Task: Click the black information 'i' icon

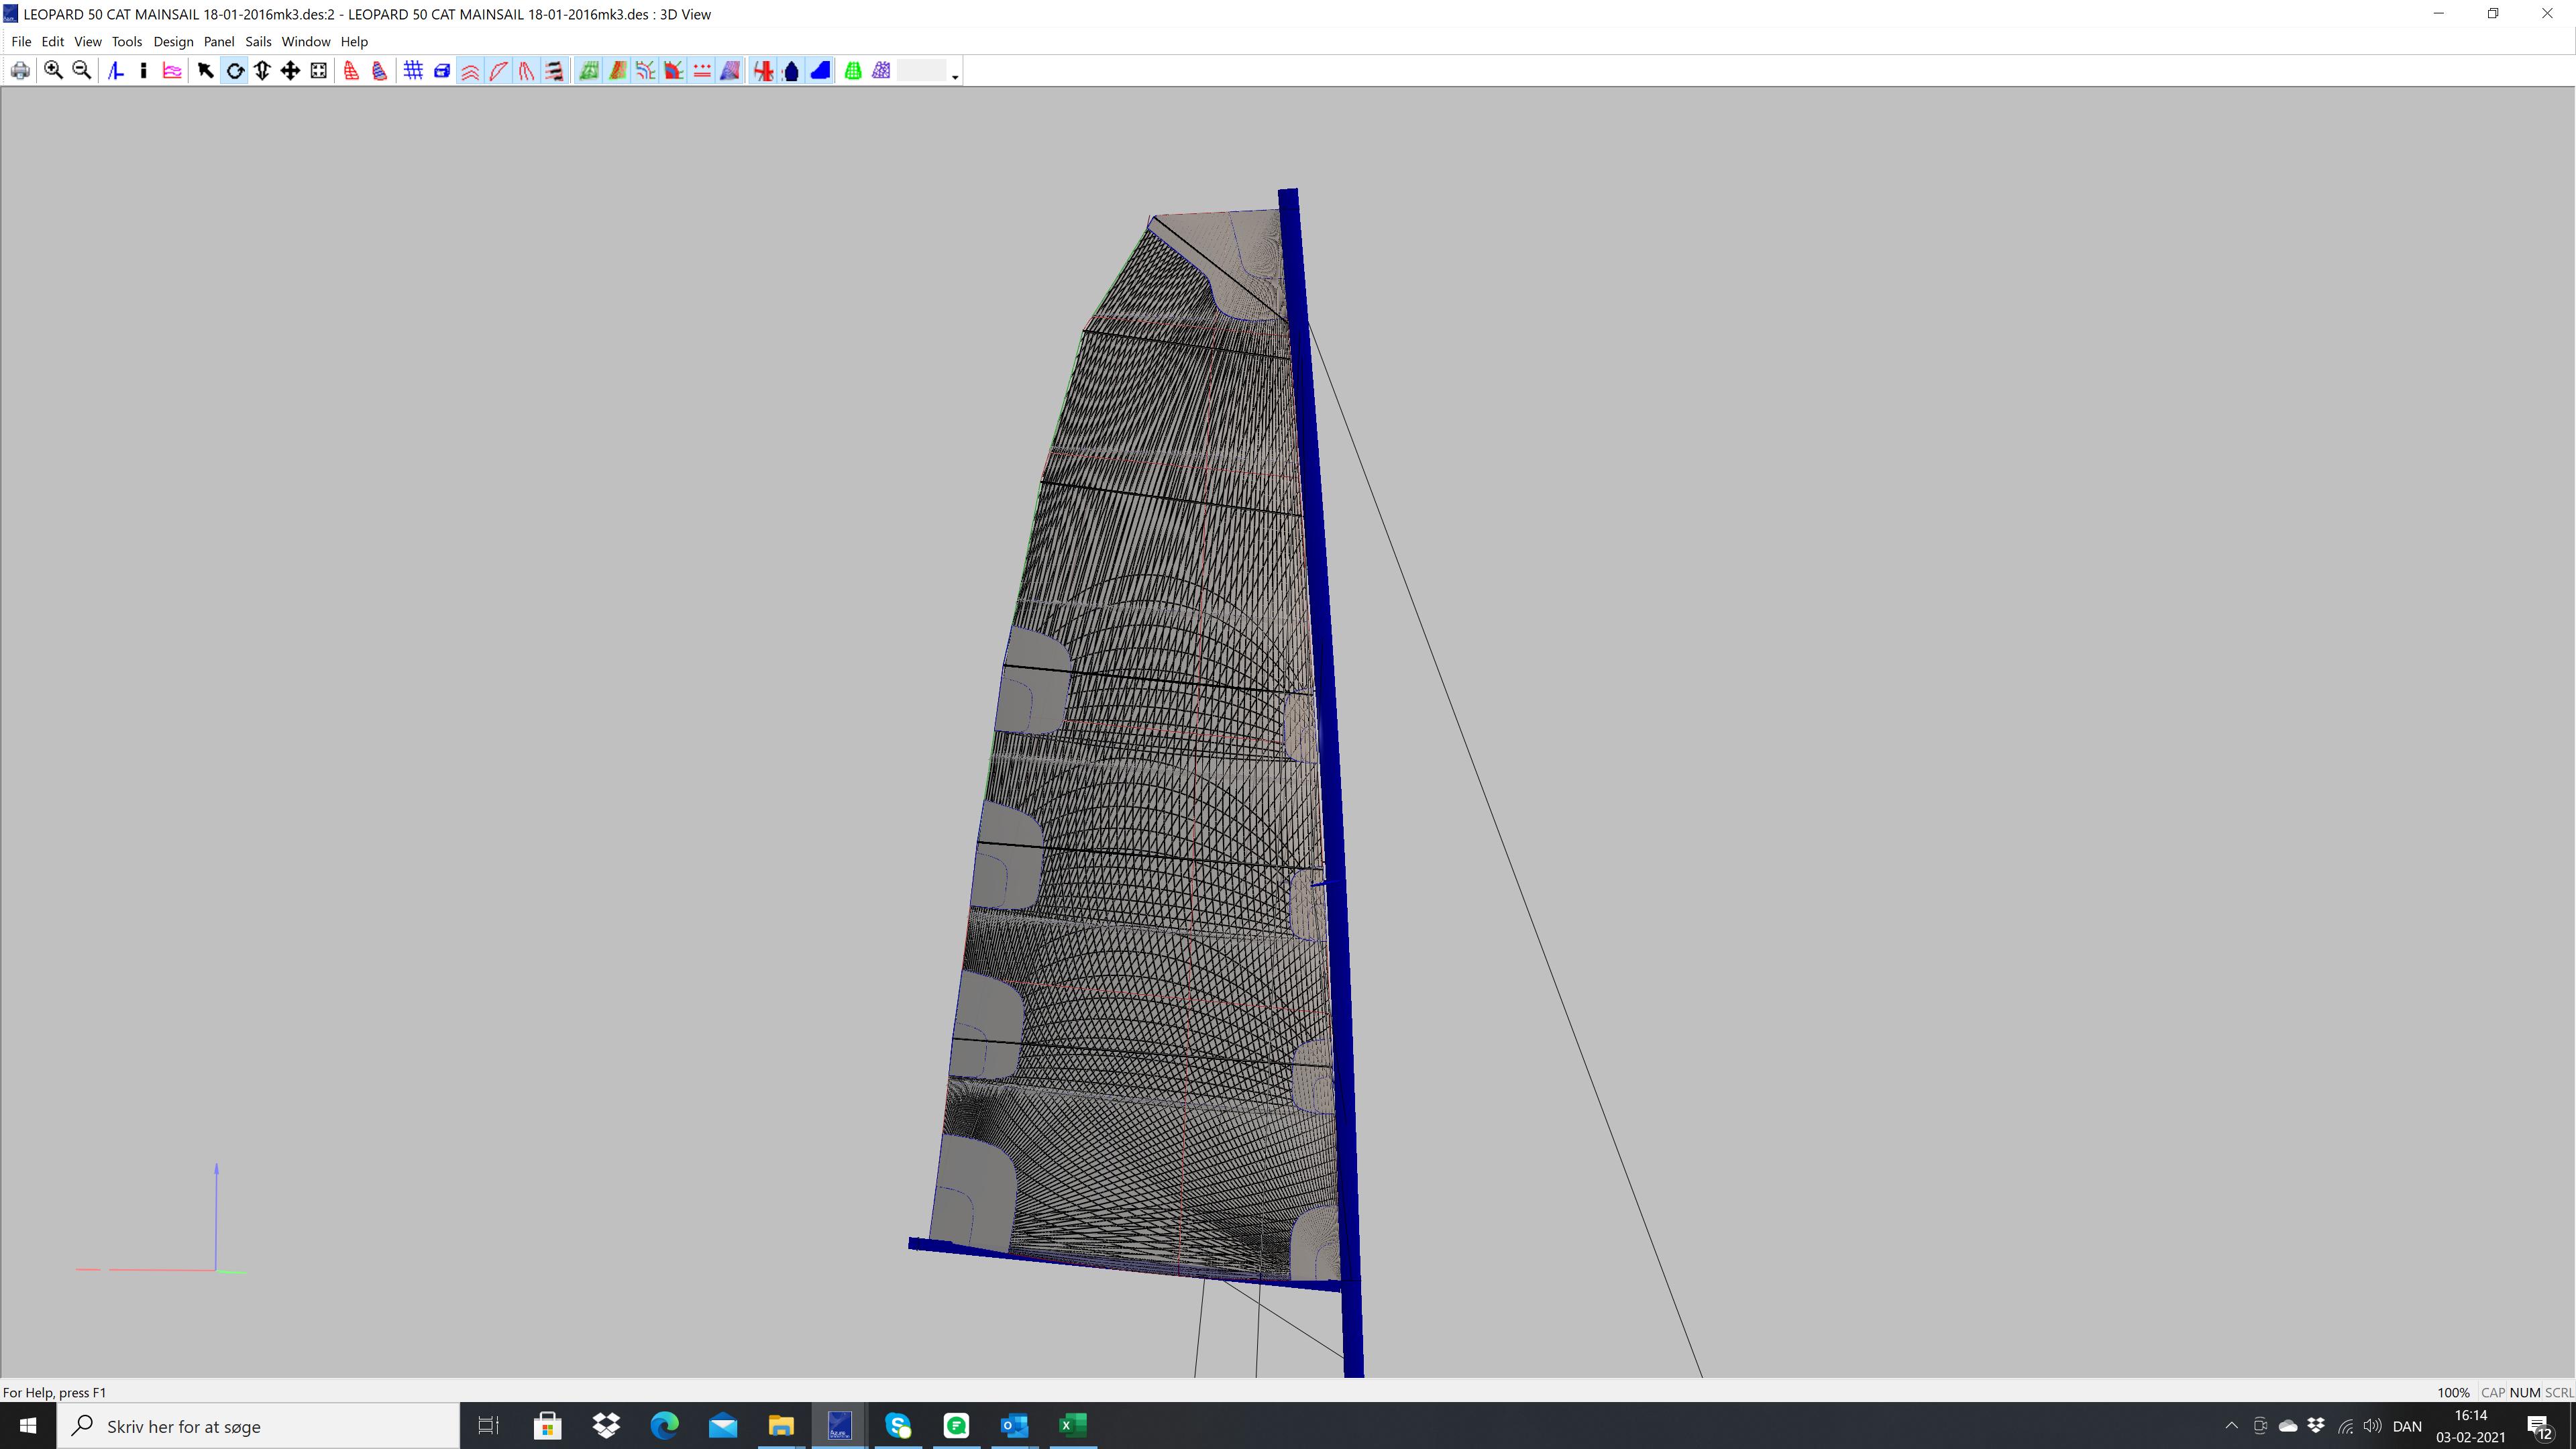Action: (x=144, y=70)
